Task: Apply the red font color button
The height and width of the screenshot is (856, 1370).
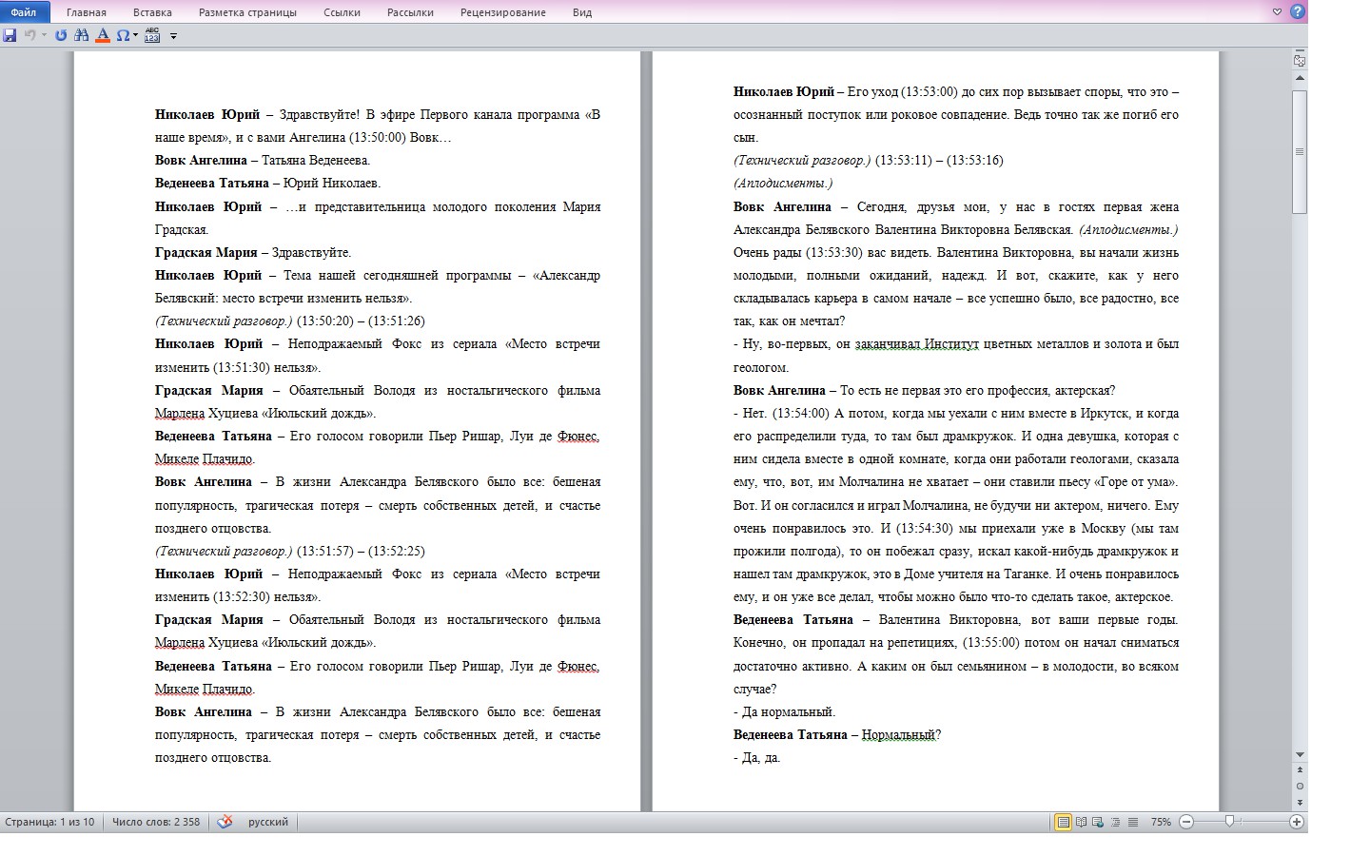Action: [x=103, y=35]
